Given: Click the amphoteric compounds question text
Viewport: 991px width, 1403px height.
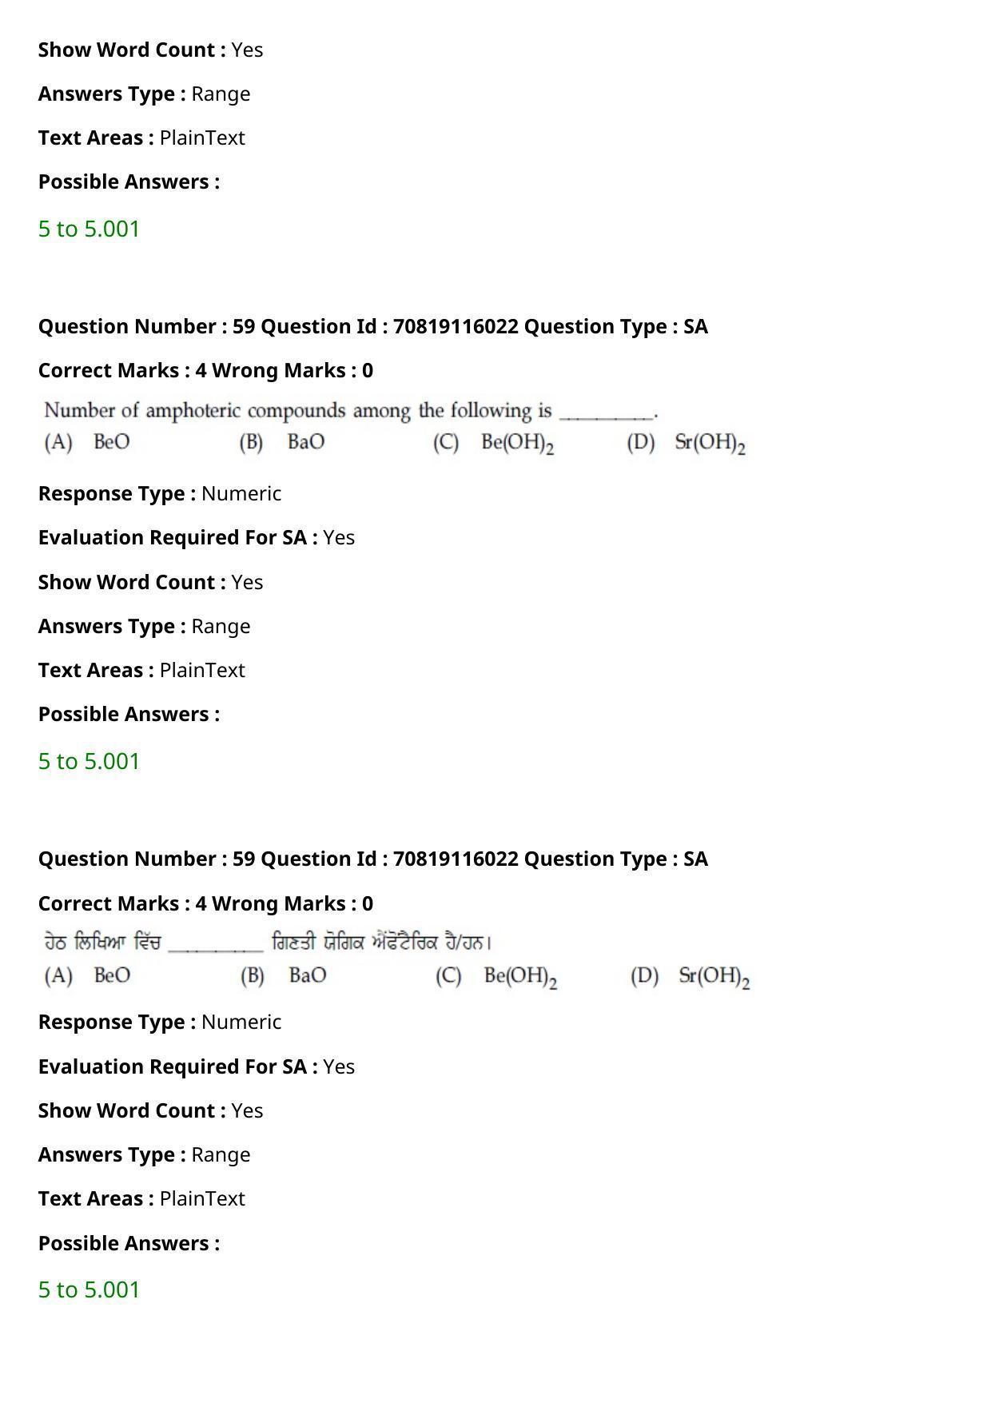Looking at the screenshot, I should click(x=351, y=411).
